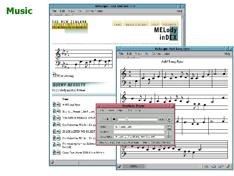This screenshot has width=234, height=176.
Task: Open Navigator icon in Netscape component bar
Action: pos(206,166)
